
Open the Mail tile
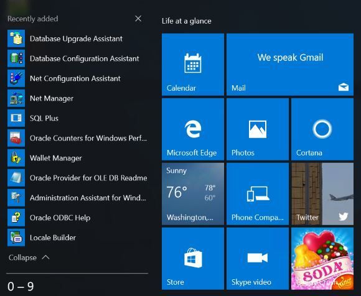coord(290,65)
